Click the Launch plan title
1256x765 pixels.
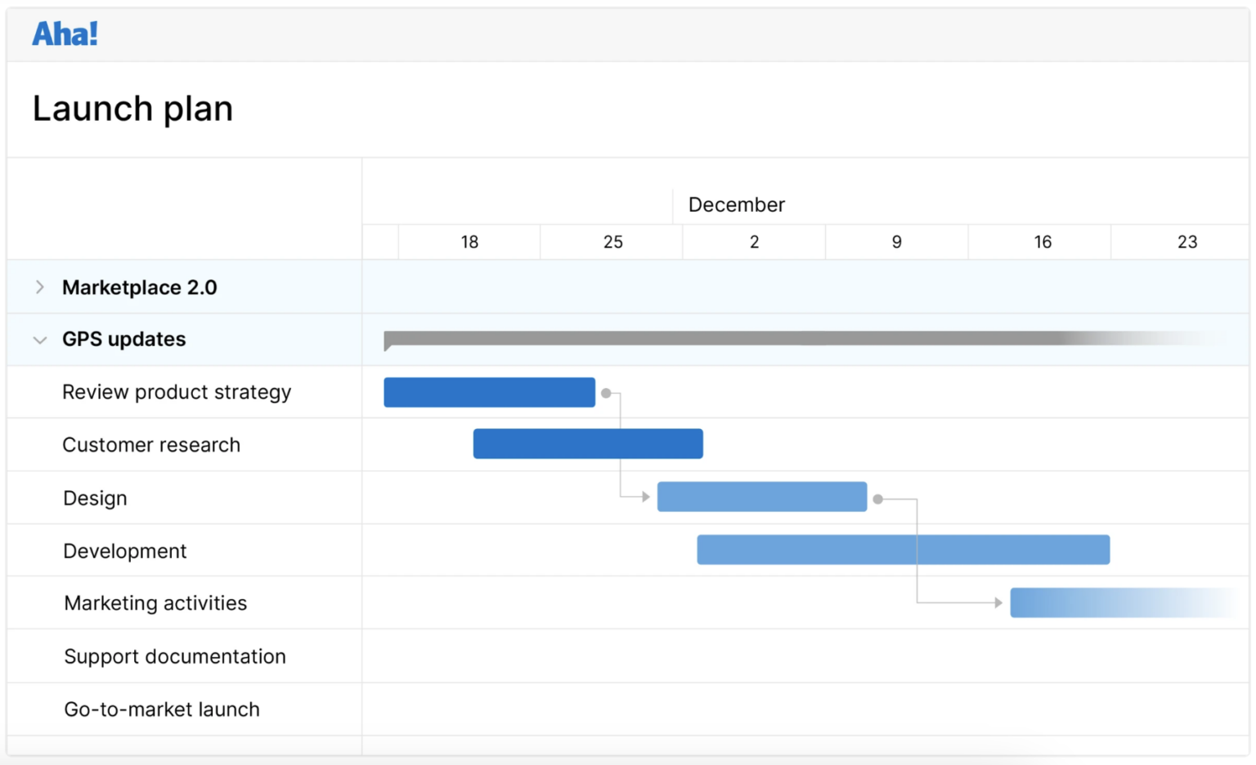point(132,108)
